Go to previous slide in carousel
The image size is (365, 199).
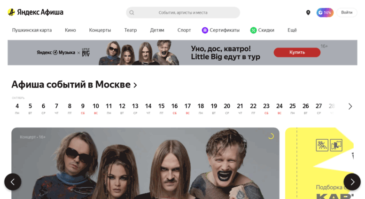point(13,182)
